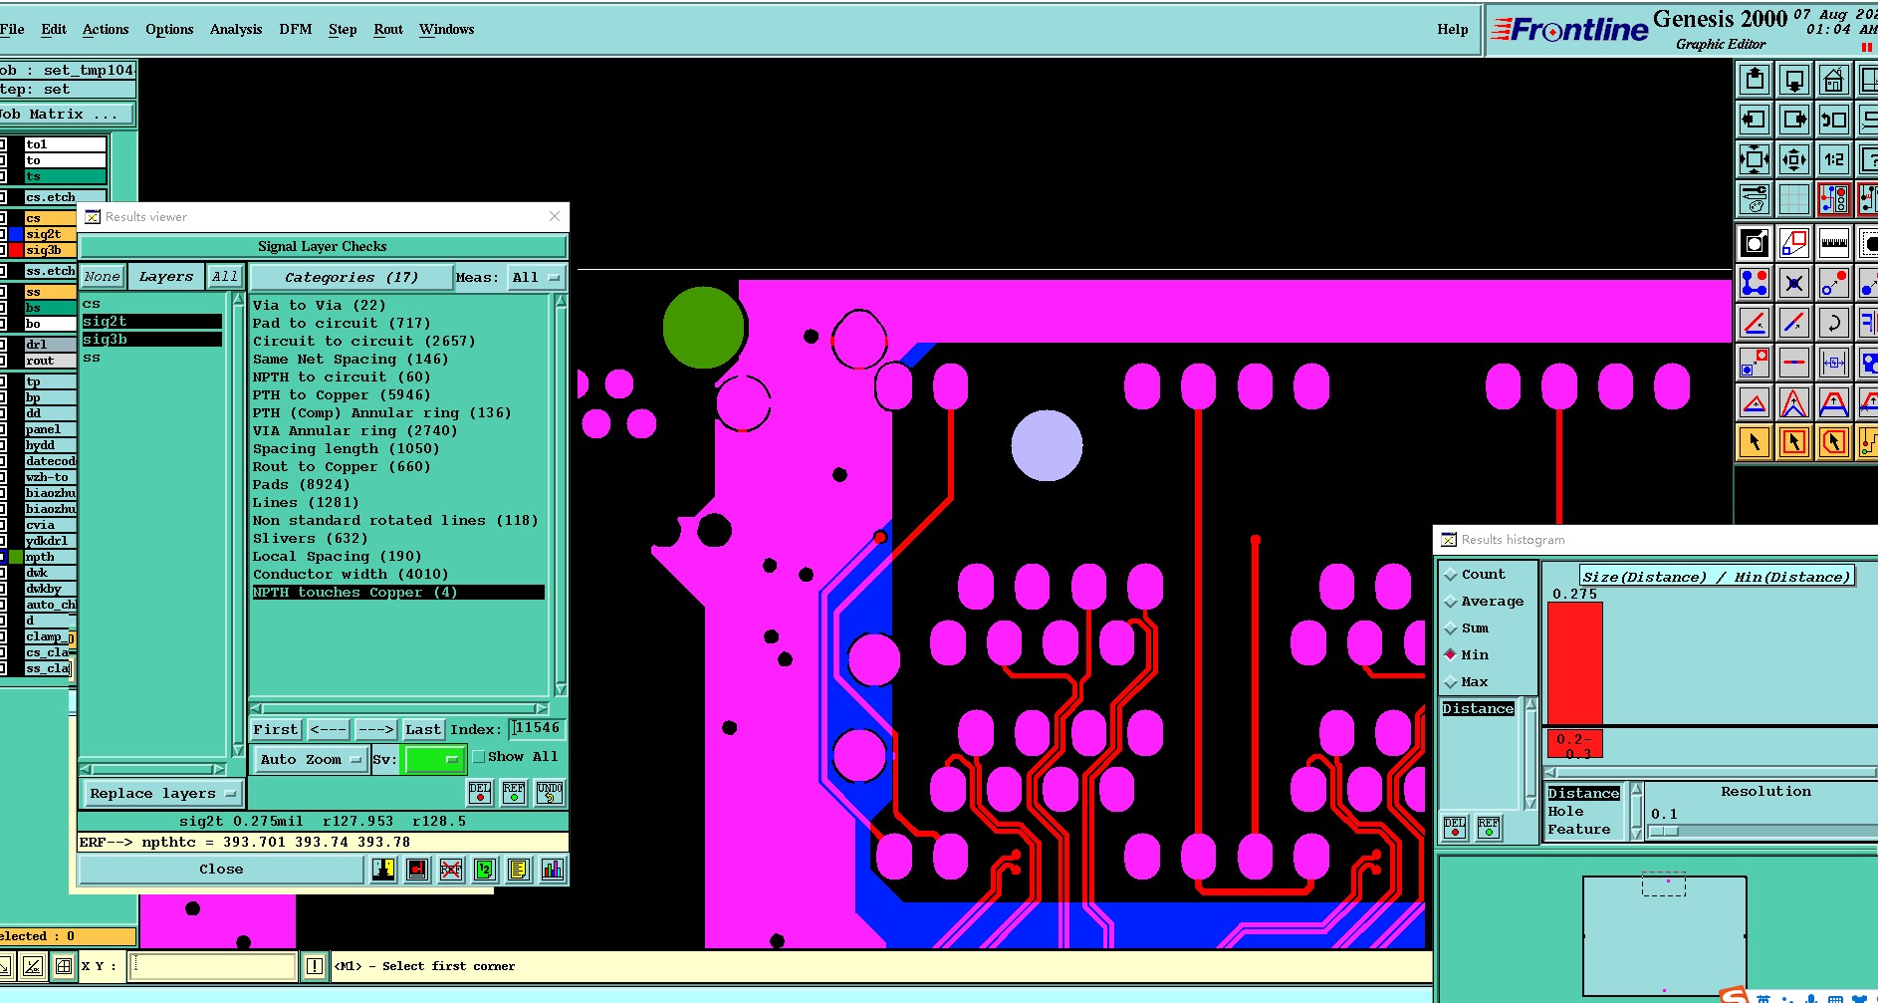Screen dimensions: 1878x1003
Task: Click the histogram horizontal scrollbar
Action: pyautogui.click(x=1711, y=772)
